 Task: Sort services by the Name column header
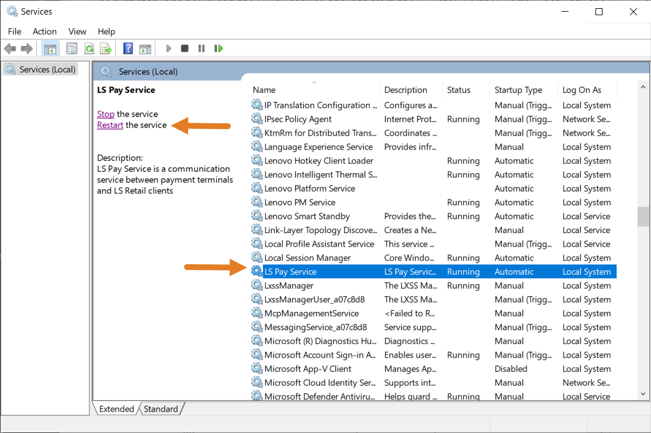point(264,89)
